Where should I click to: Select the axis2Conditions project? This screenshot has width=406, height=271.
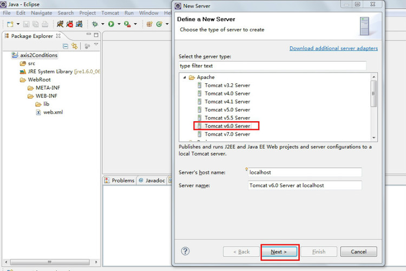(35, 55)
